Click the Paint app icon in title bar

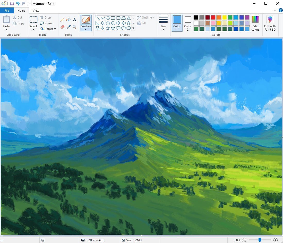pos(3,3)
